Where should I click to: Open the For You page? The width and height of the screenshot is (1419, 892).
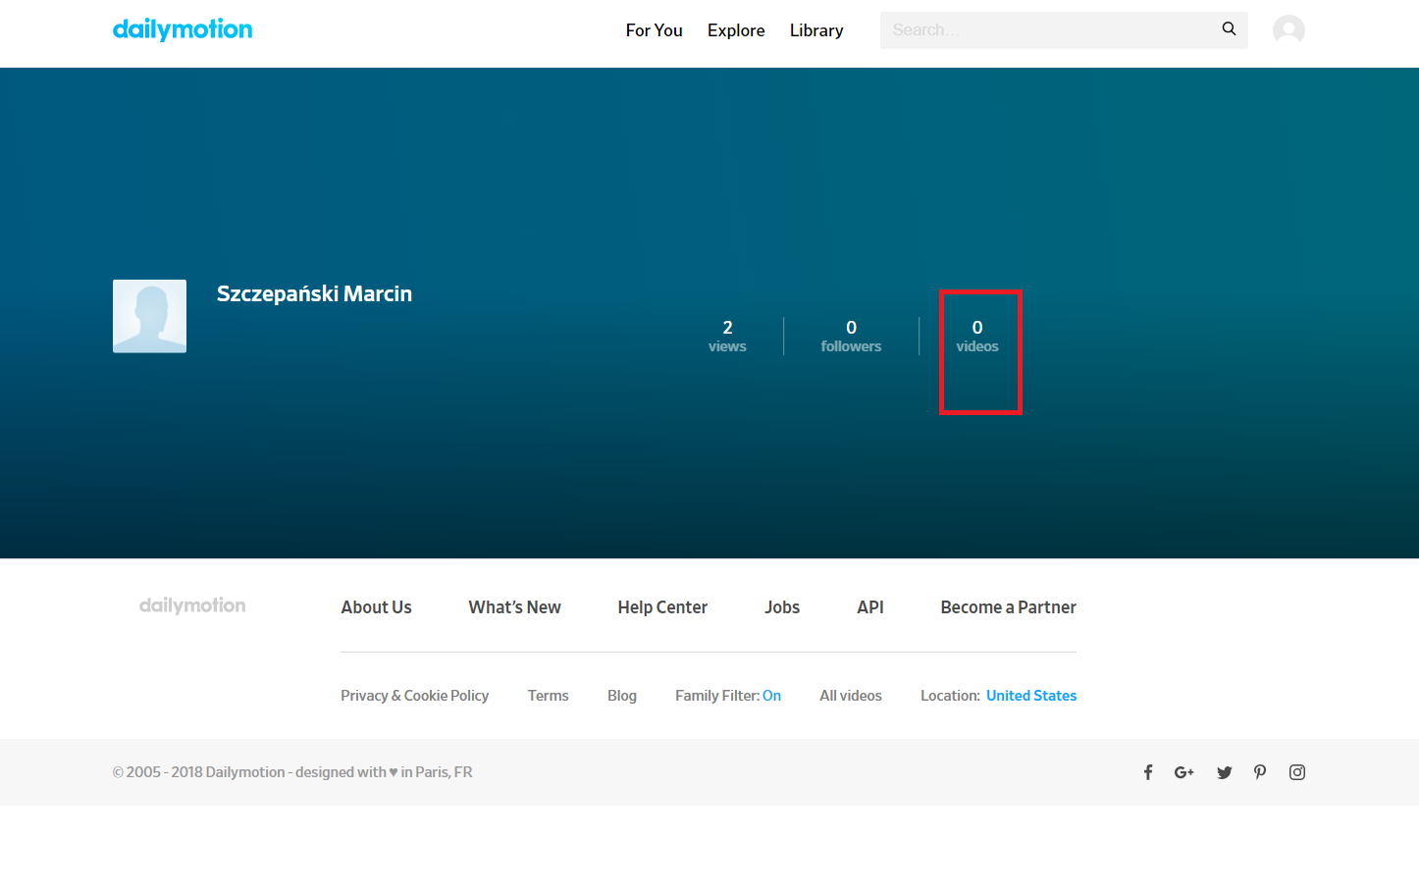(x=654, y=30)
